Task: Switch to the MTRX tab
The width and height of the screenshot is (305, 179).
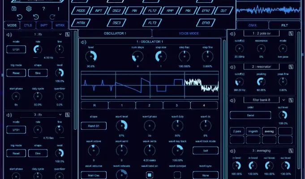Action: (x=60, y=26)
